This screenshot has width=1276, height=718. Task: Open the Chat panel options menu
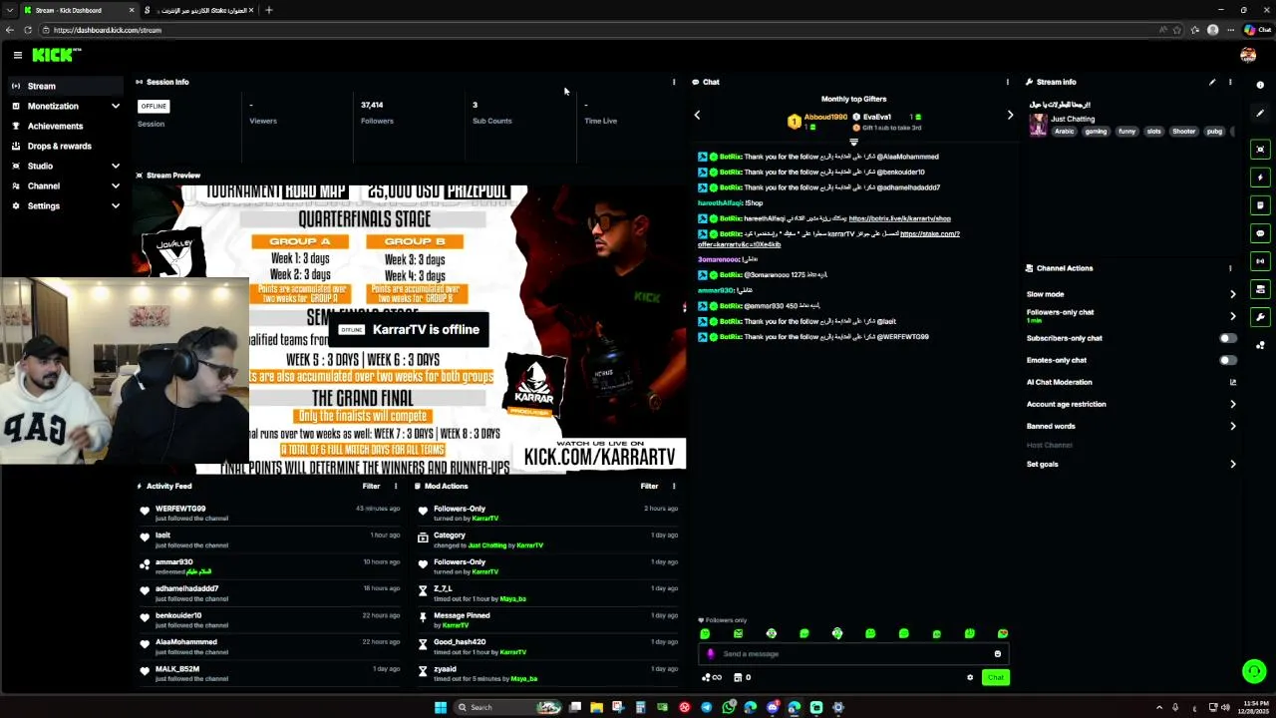(1007, 82)
